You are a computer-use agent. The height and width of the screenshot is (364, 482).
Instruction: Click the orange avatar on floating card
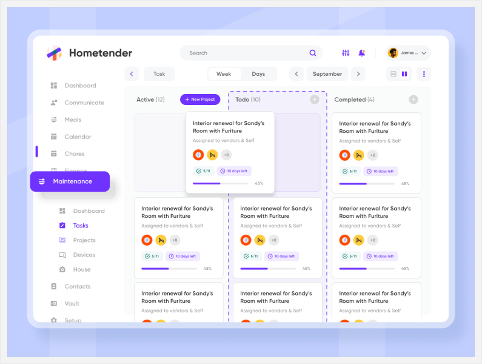(198, 155)
